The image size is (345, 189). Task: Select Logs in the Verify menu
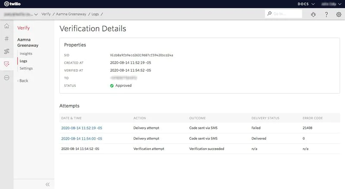(23, 61)
